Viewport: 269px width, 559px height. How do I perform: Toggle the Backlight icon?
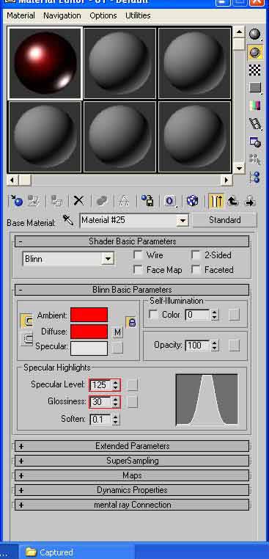click(x=255, y=52)
